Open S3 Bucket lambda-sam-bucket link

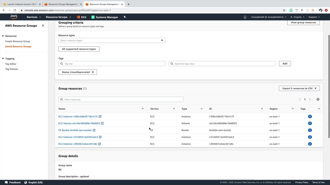pos(75,130)
